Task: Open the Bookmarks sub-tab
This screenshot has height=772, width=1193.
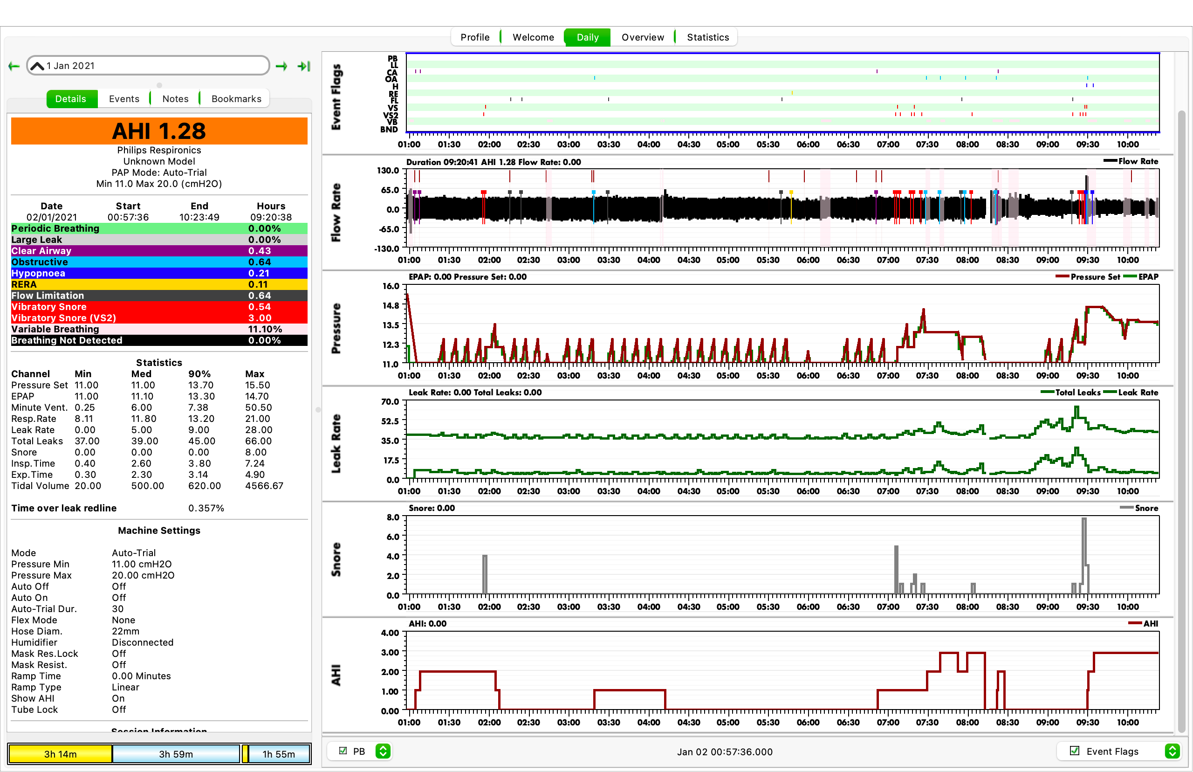Action: 236,99
